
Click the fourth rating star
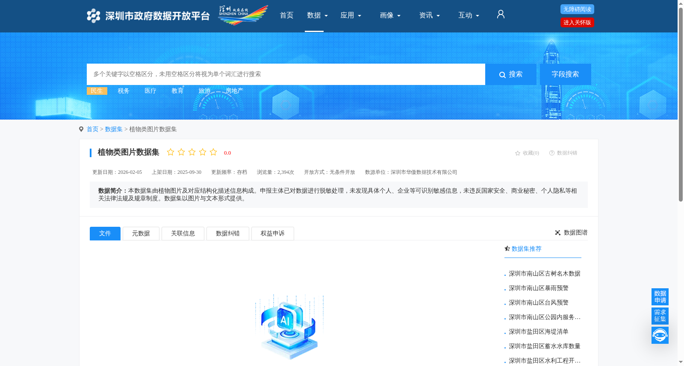203,152
